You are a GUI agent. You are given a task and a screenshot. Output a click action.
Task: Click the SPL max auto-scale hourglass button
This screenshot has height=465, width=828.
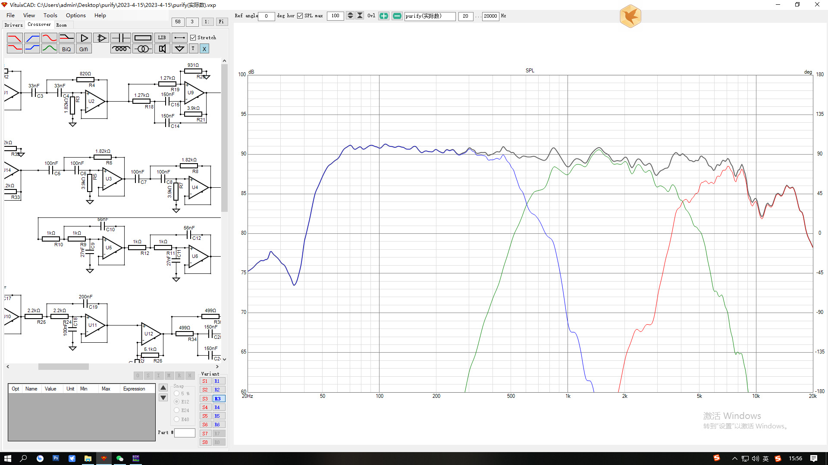(360, 16)
